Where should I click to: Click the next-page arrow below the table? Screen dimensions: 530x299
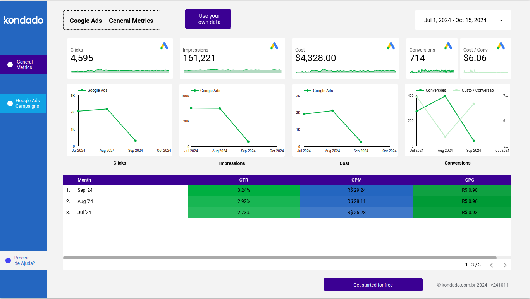505,265
